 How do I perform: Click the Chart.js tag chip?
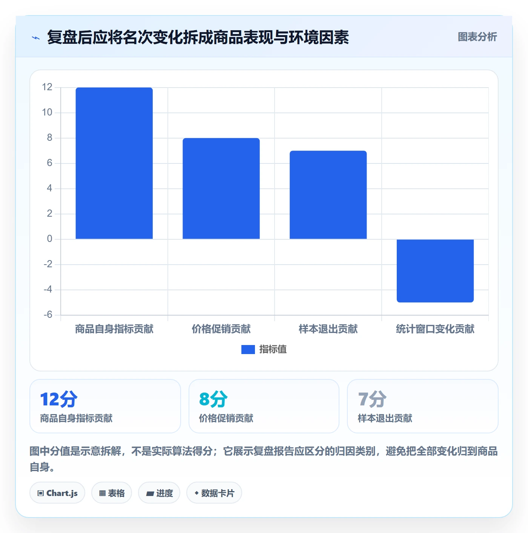pyautogui.click(x=57, y=493)
